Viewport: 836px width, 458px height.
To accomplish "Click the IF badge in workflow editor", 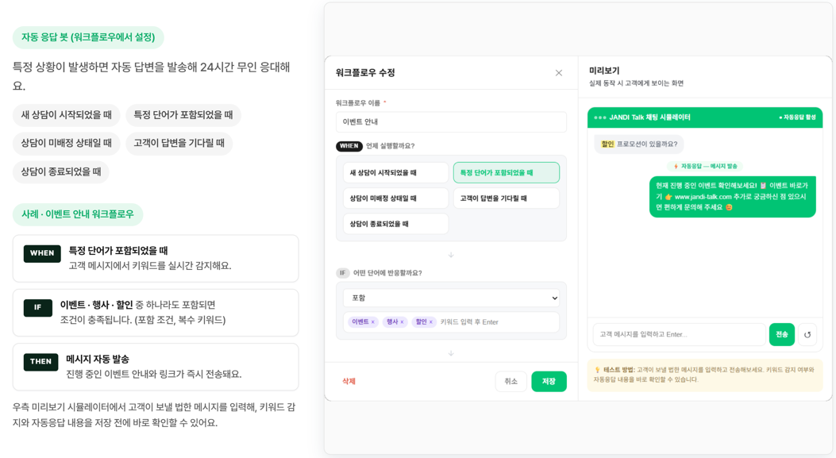I will coord(342,273).
